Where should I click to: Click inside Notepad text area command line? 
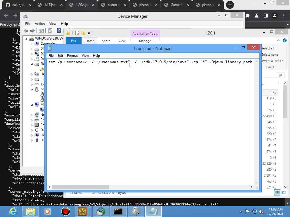(x=151, y=62)
